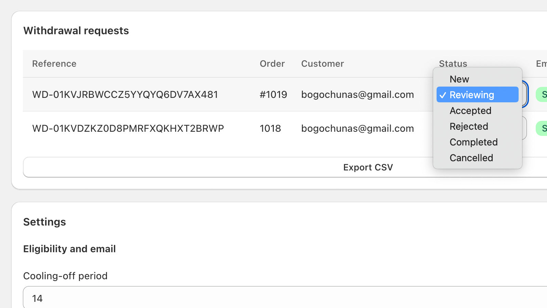
Task: Click reference WD-01KVJRBWCCZ5YYQYQ6DV7AX481
Action: tap(125, 94)
